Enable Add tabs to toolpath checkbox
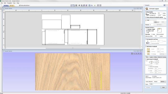The height and width of the screenshot is (94, 168). point(146,46)
